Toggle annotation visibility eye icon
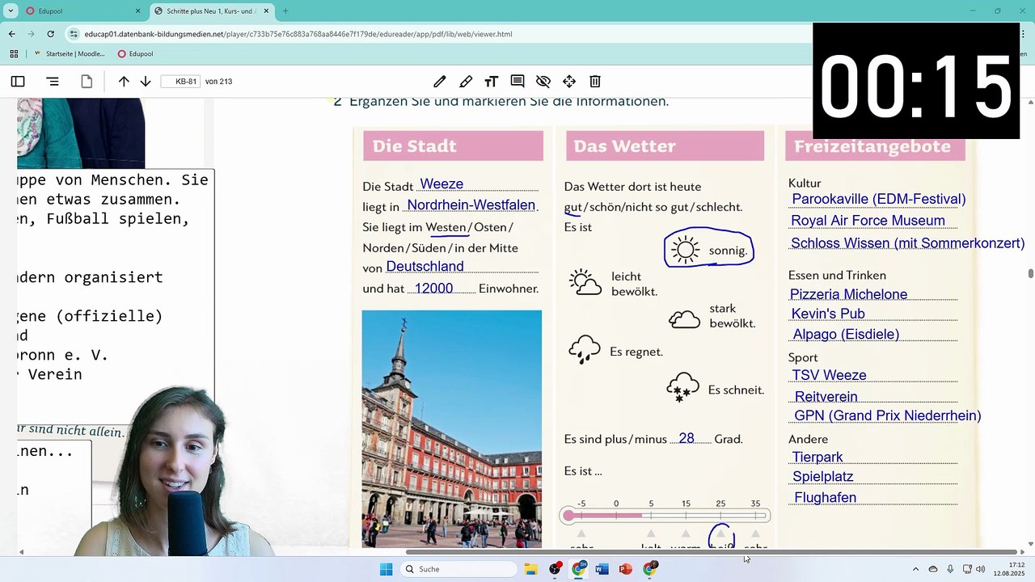 (543, 82)
